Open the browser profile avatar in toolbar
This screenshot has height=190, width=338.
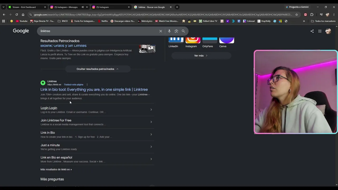(328, 15)
